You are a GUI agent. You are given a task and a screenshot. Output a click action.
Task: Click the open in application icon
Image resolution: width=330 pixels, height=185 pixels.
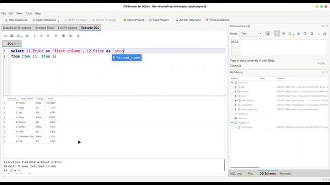coord(290,33)
